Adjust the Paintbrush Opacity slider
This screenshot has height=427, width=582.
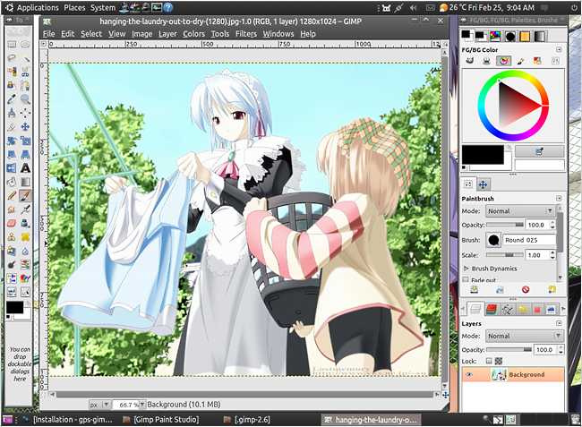pyautogui.click(x=506, y=224)
